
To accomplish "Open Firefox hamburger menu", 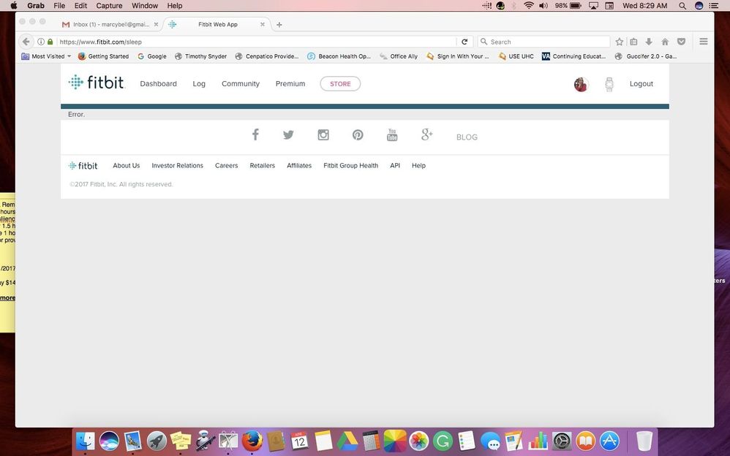I will point(704,42).
